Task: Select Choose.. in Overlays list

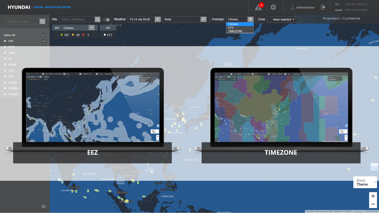Action: pyautogui.click(x=240, y=24)
